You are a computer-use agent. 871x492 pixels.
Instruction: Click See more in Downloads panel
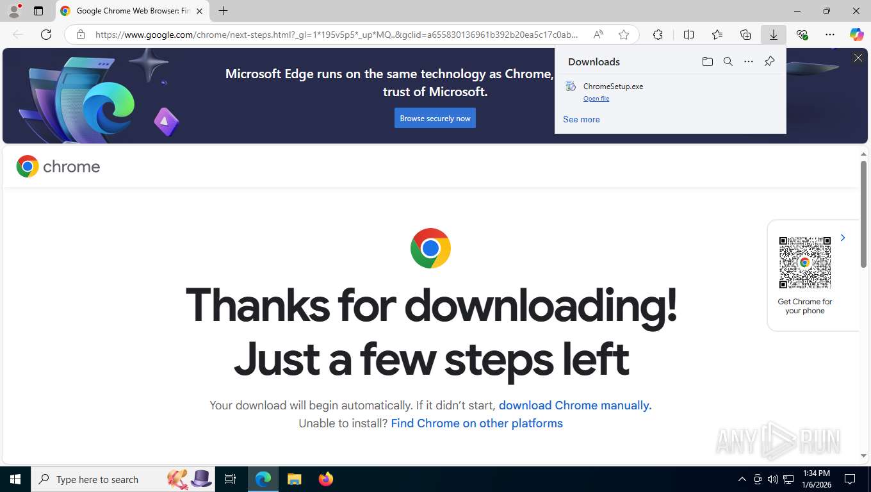click(x=582, y=119)
